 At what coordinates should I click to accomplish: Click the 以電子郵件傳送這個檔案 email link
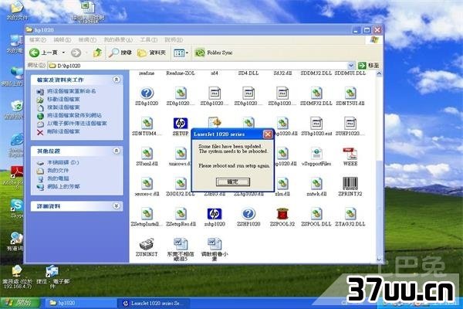pyautogui.click(x=77, y=123)
